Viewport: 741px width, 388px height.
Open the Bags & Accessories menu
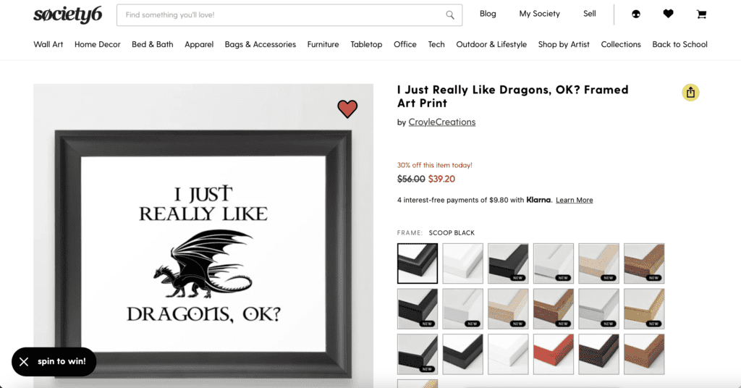(261, 44)
